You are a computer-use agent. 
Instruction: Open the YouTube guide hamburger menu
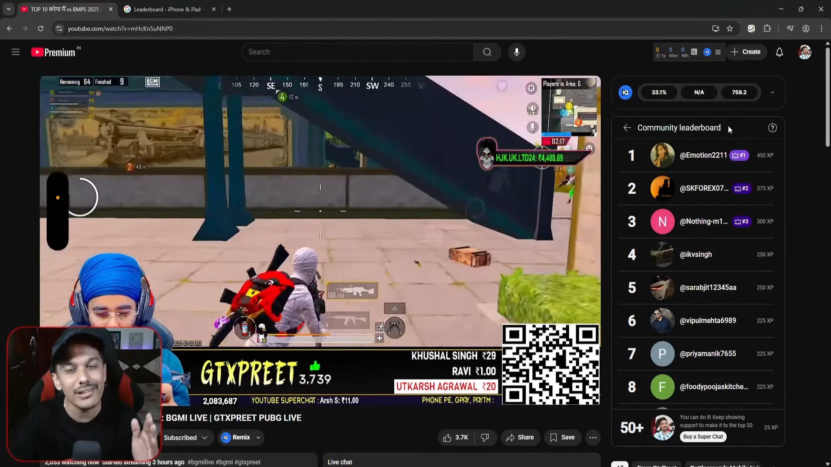click(16, 52)
